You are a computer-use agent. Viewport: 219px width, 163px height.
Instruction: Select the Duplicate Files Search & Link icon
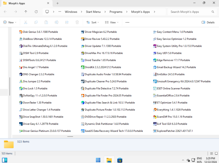tap(83, 103)
